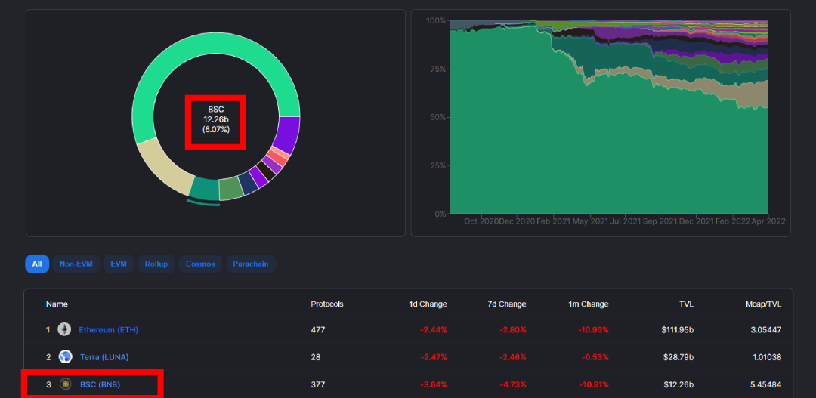Click the navy blue donut segment
The width and height of the screenshot is (816, 398).
[x=249, y=183]
